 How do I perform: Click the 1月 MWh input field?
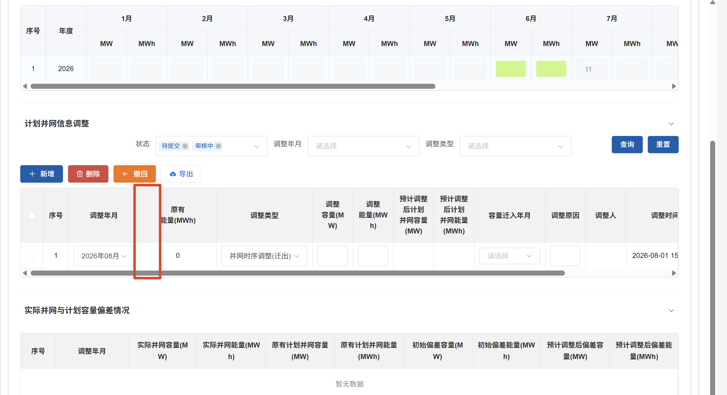(146, 69)
